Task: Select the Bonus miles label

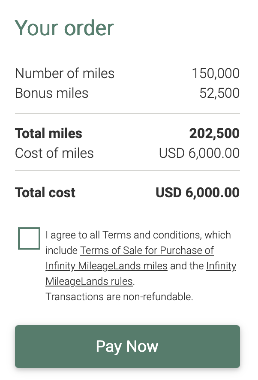Action: point(51,93)
